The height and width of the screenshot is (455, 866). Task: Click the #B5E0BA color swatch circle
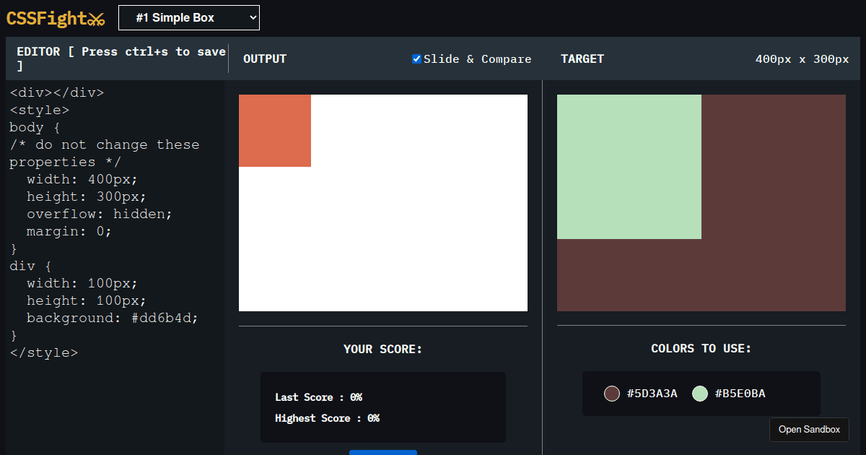pos(699,394)
